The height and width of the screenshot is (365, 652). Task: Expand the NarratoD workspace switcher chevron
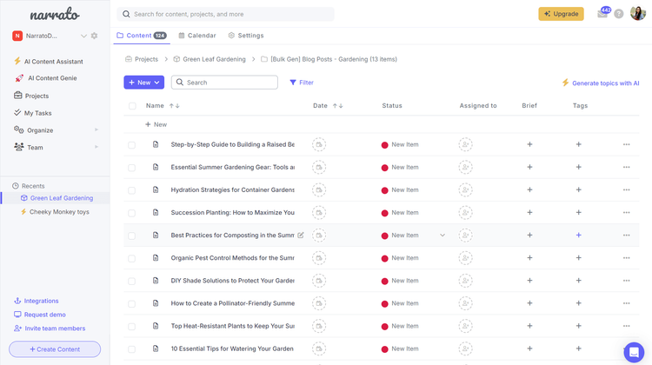pos(83,36)
